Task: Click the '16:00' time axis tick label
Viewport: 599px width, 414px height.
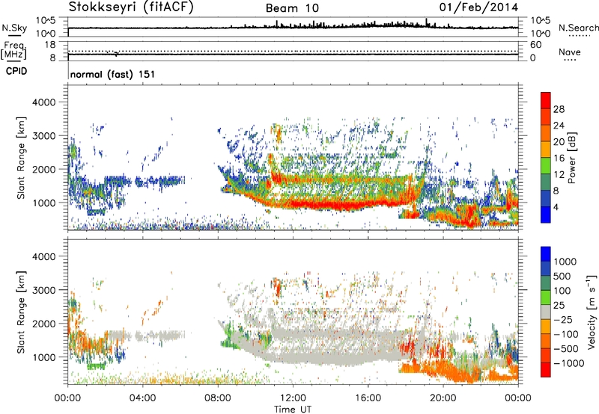Action: 368,398
